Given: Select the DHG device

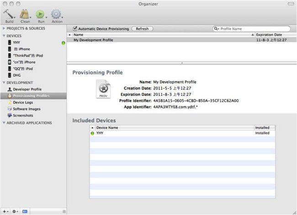Looking at the screenshot, I should pos(33,75).
